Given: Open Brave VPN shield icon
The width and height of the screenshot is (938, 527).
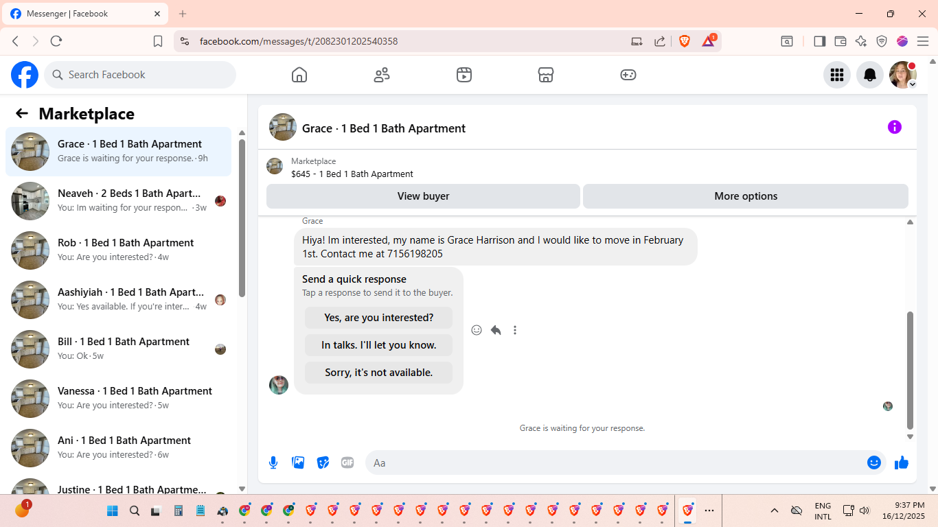Looking at the screenshot, I should pos(882,41).
